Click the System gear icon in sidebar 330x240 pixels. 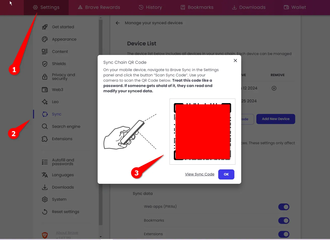coord(45,199)
